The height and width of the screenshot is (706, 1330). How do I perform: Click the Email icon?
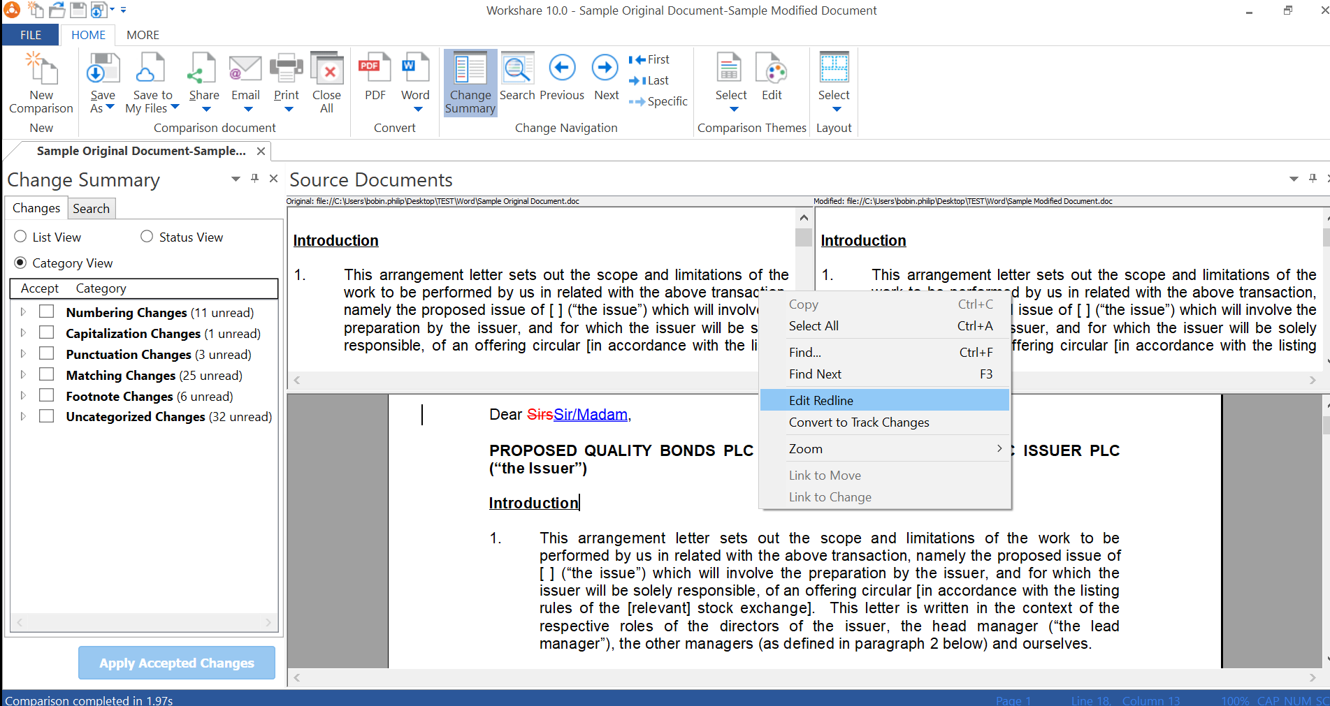coord(245,69)
